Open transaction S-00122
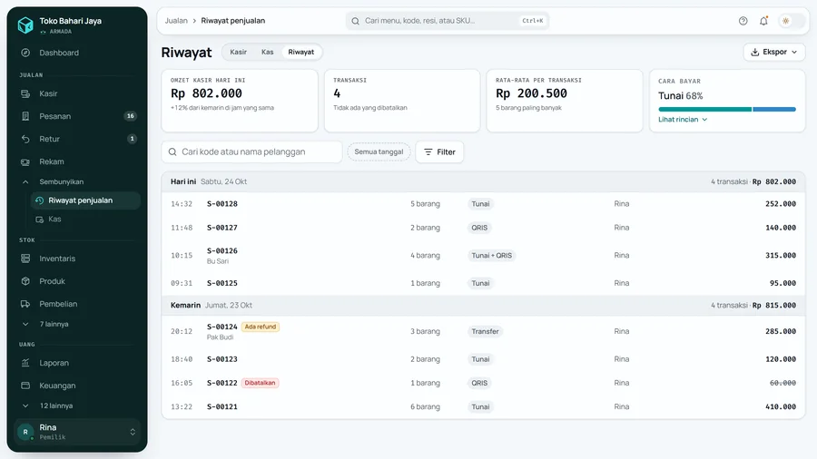Screen dimensions: 817x459 [483, 383]
